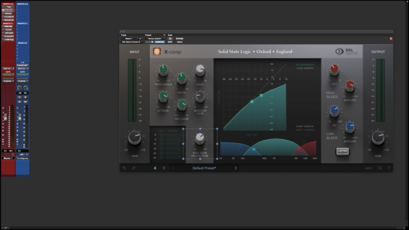
Task: Click the GR tab in history panel
Action: pyautogui.click(x=161, y=131)
